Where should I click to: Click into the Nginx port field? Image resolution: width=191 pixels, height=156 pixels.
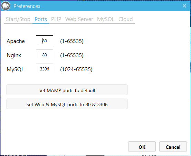[45, 55]
